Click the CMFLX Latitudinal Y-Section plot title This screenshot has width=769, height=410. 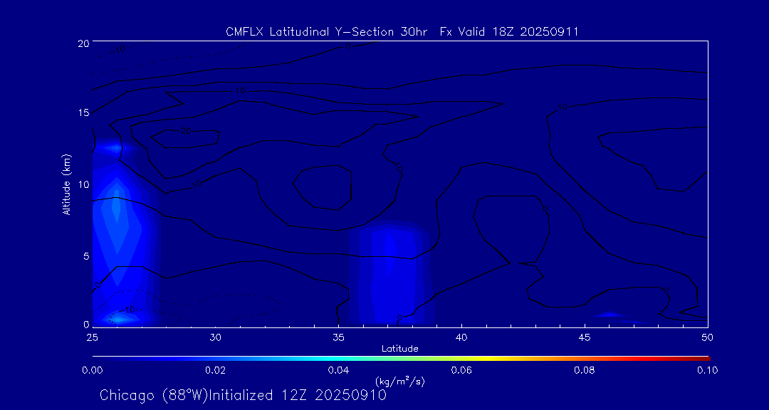point(401,31)
